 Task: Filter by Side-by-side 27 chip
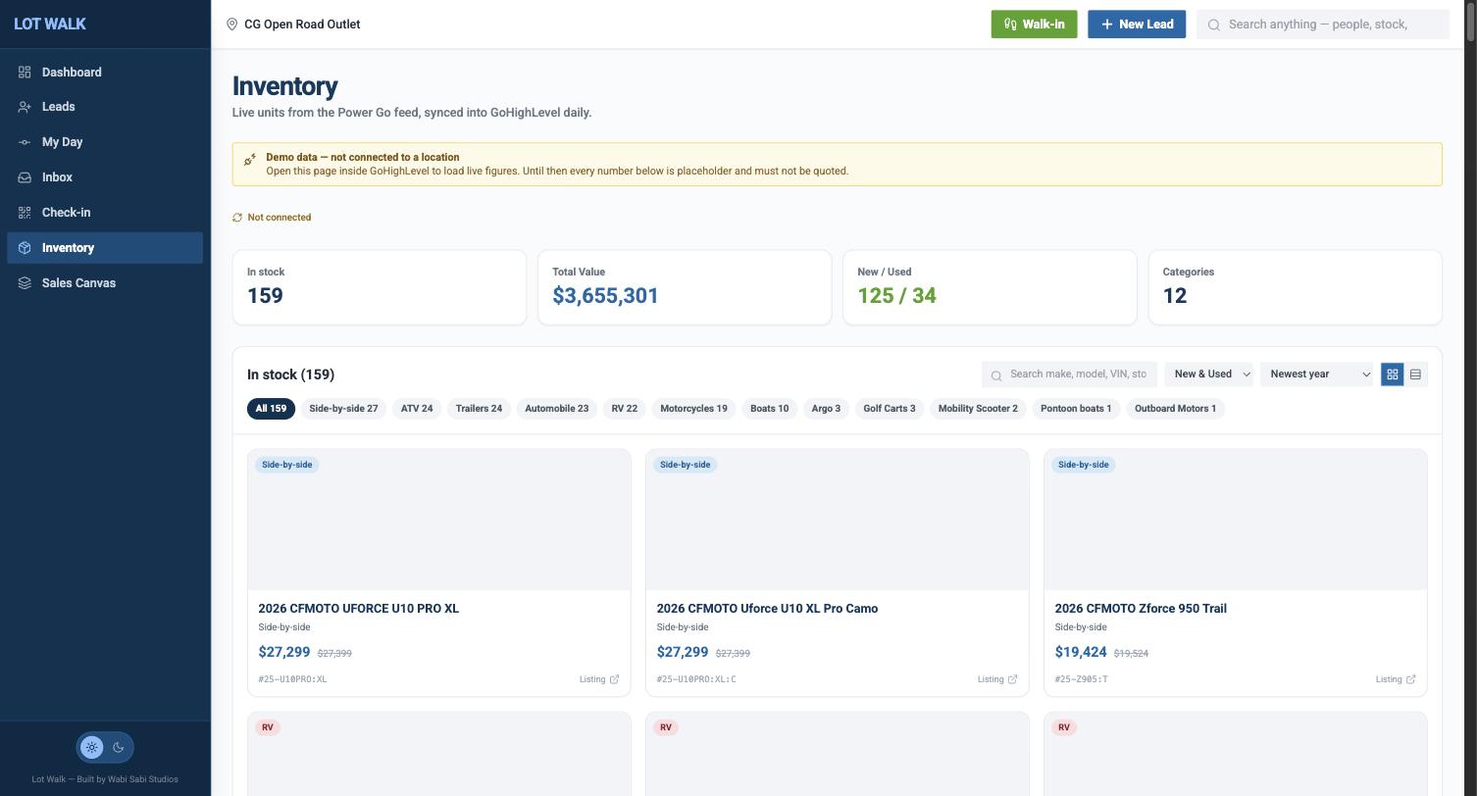coord(343,409)
